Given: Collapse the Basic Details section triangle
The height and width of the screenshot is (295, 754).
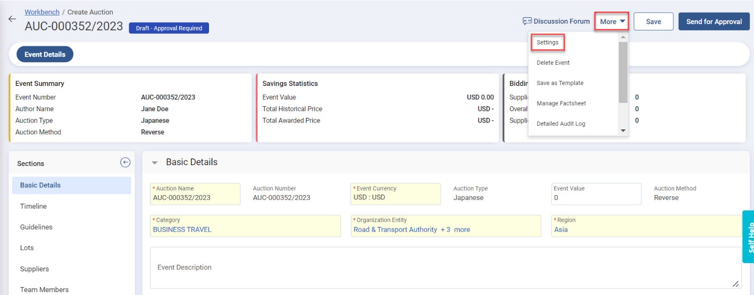Looking at the screenshot, I should pyautogui.click(x=154, y=163).
